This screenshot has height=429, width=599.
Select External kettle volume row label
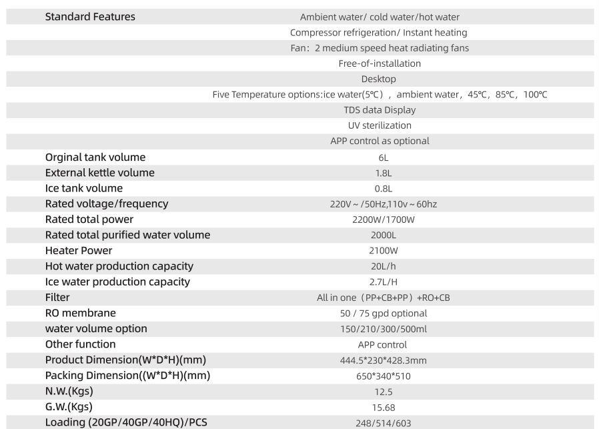[99, 173]
